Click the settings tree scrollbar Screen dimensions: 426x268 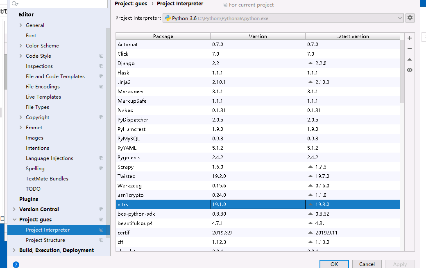pyautogui.click(x=108, y=133)
